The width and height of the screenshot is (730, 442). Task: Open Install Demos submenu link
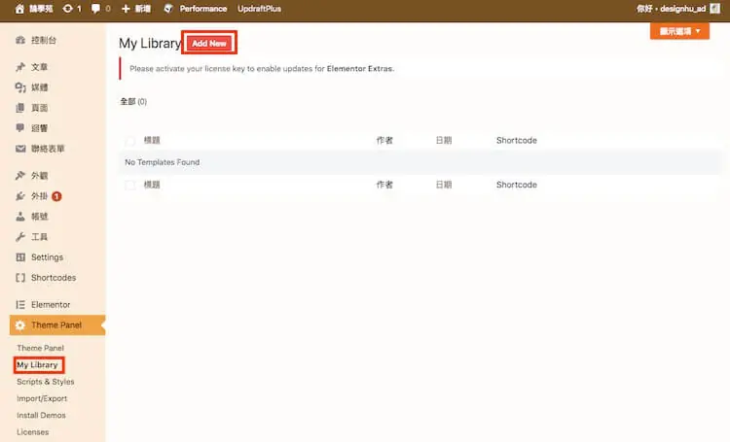41,415
